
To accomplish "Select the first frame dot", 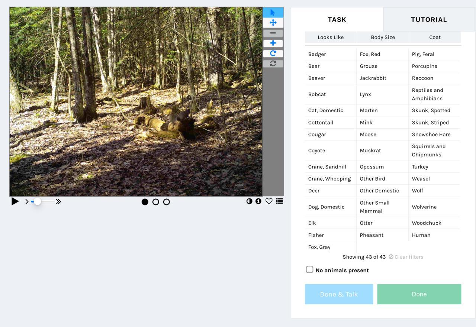I will coord(145,202).
